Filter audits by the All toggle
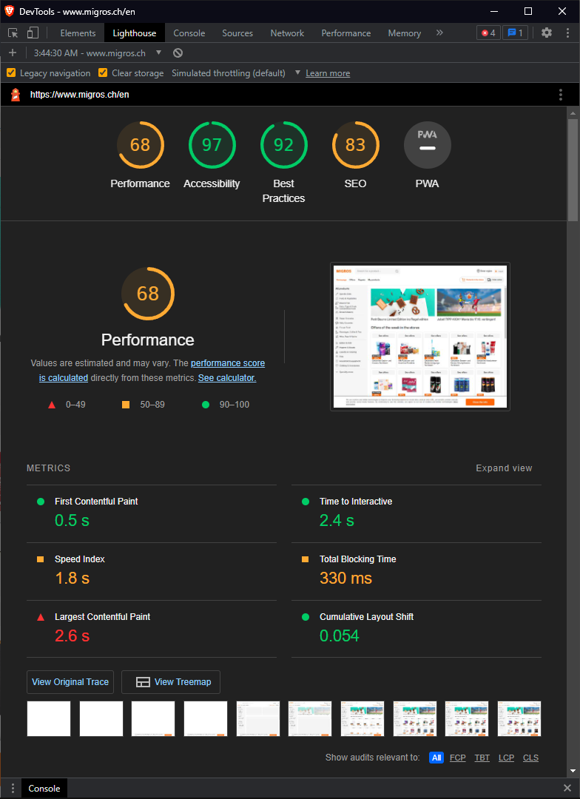Image resolution: width=580 pixels, height=799 pixels. pos(436,758)
